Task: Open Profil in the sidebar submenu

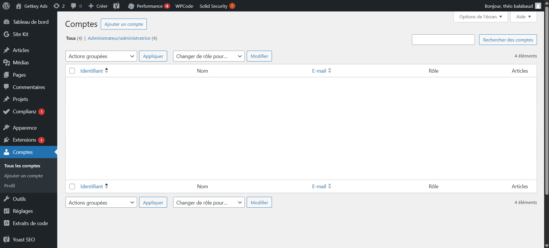Action: (10, 186)
